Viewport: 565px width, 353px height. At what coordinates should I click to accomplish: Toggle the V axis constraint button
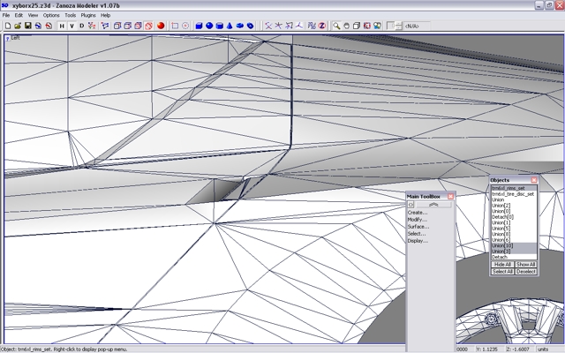point(72,26)
